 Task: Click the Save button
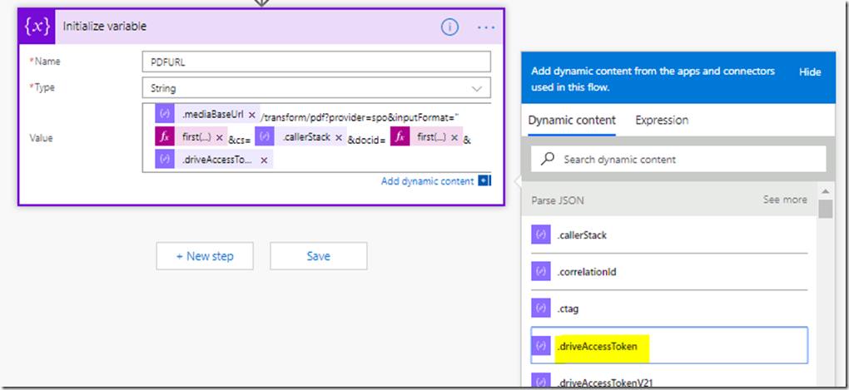(318, 256)
